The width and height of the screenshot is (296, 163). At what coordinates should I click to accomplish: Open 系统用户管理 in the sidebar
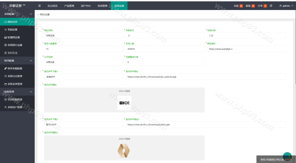15,107
